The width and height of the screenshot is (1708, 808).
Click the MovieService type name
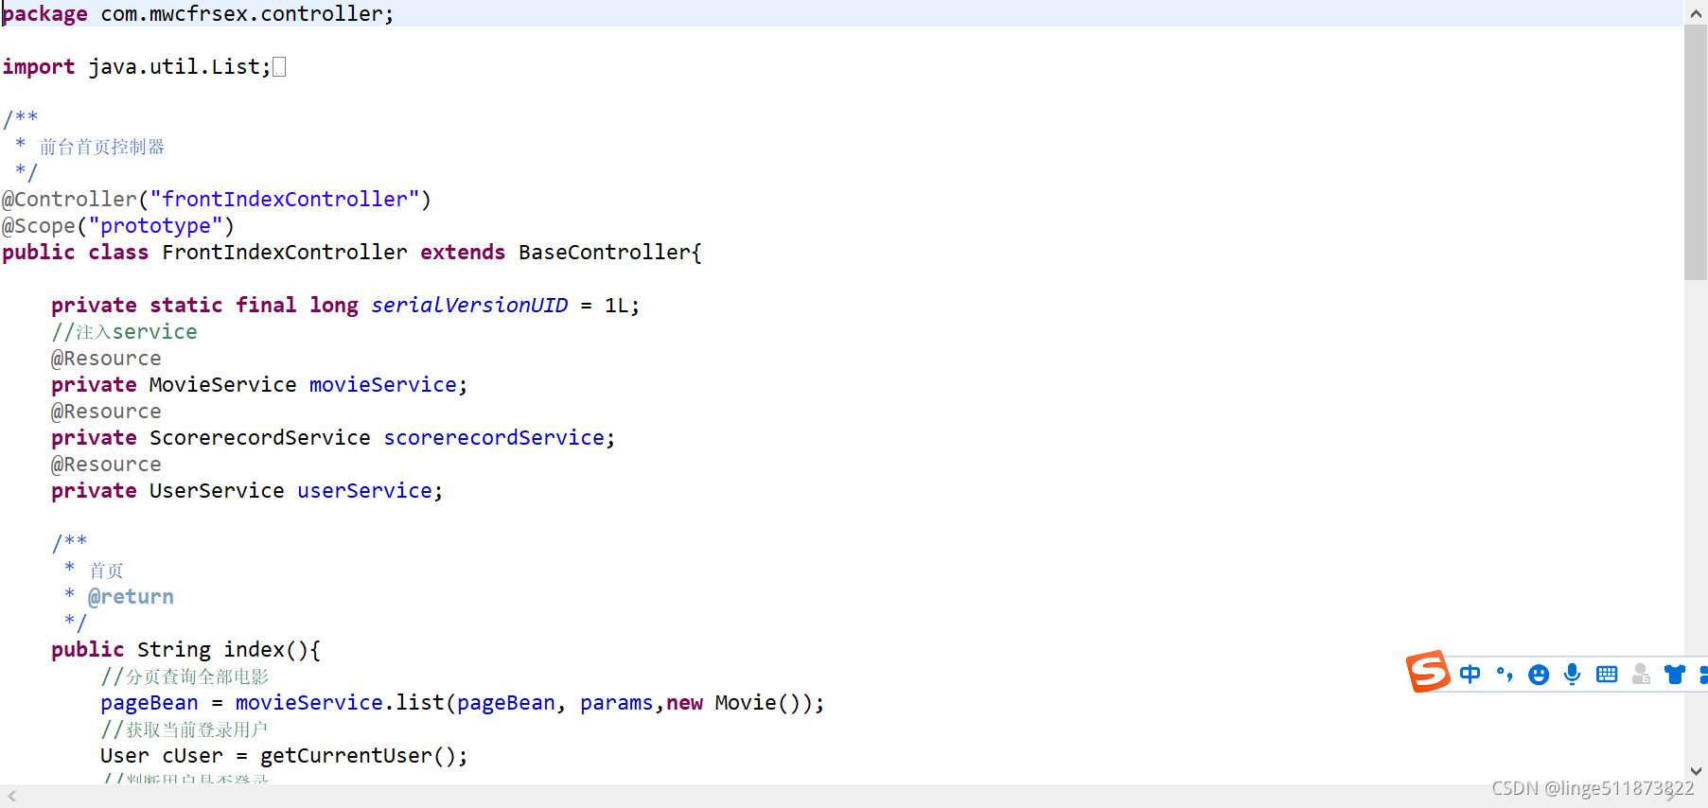223,385
